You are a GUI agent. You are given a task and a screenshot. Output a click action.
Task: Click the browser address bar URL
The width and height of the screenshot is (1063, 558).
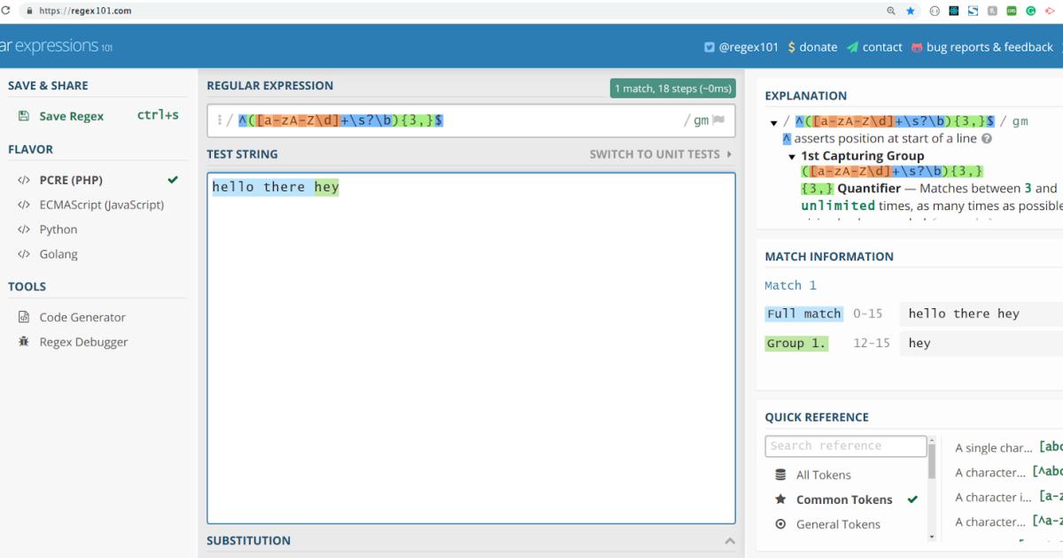(85, 11)
